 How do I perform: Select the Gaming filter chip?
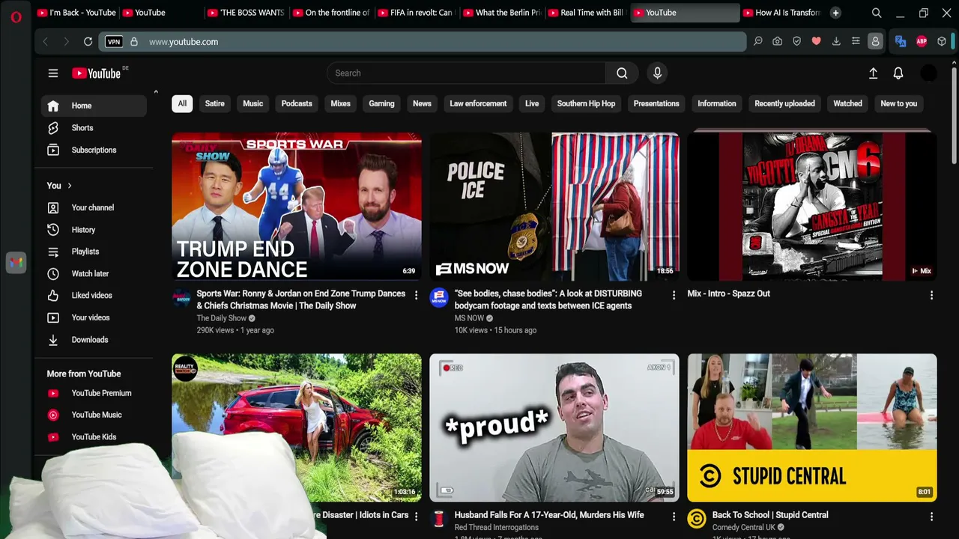coord(381,103)
